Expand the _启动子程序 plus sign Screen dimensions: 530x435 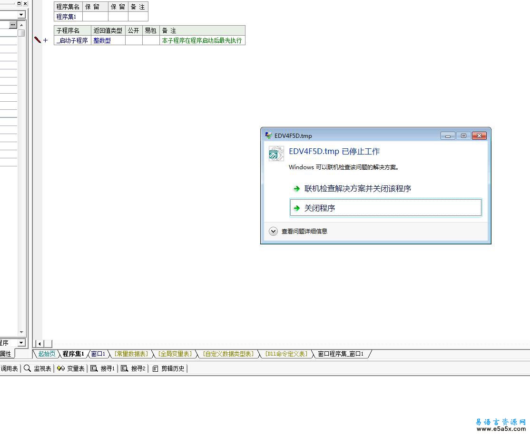46,40
